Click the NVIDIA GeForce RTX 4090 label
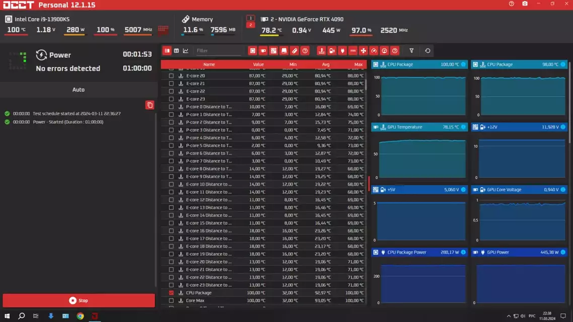Image resolution: width=573 pixels, height=322 pixels. coord(307,19)
